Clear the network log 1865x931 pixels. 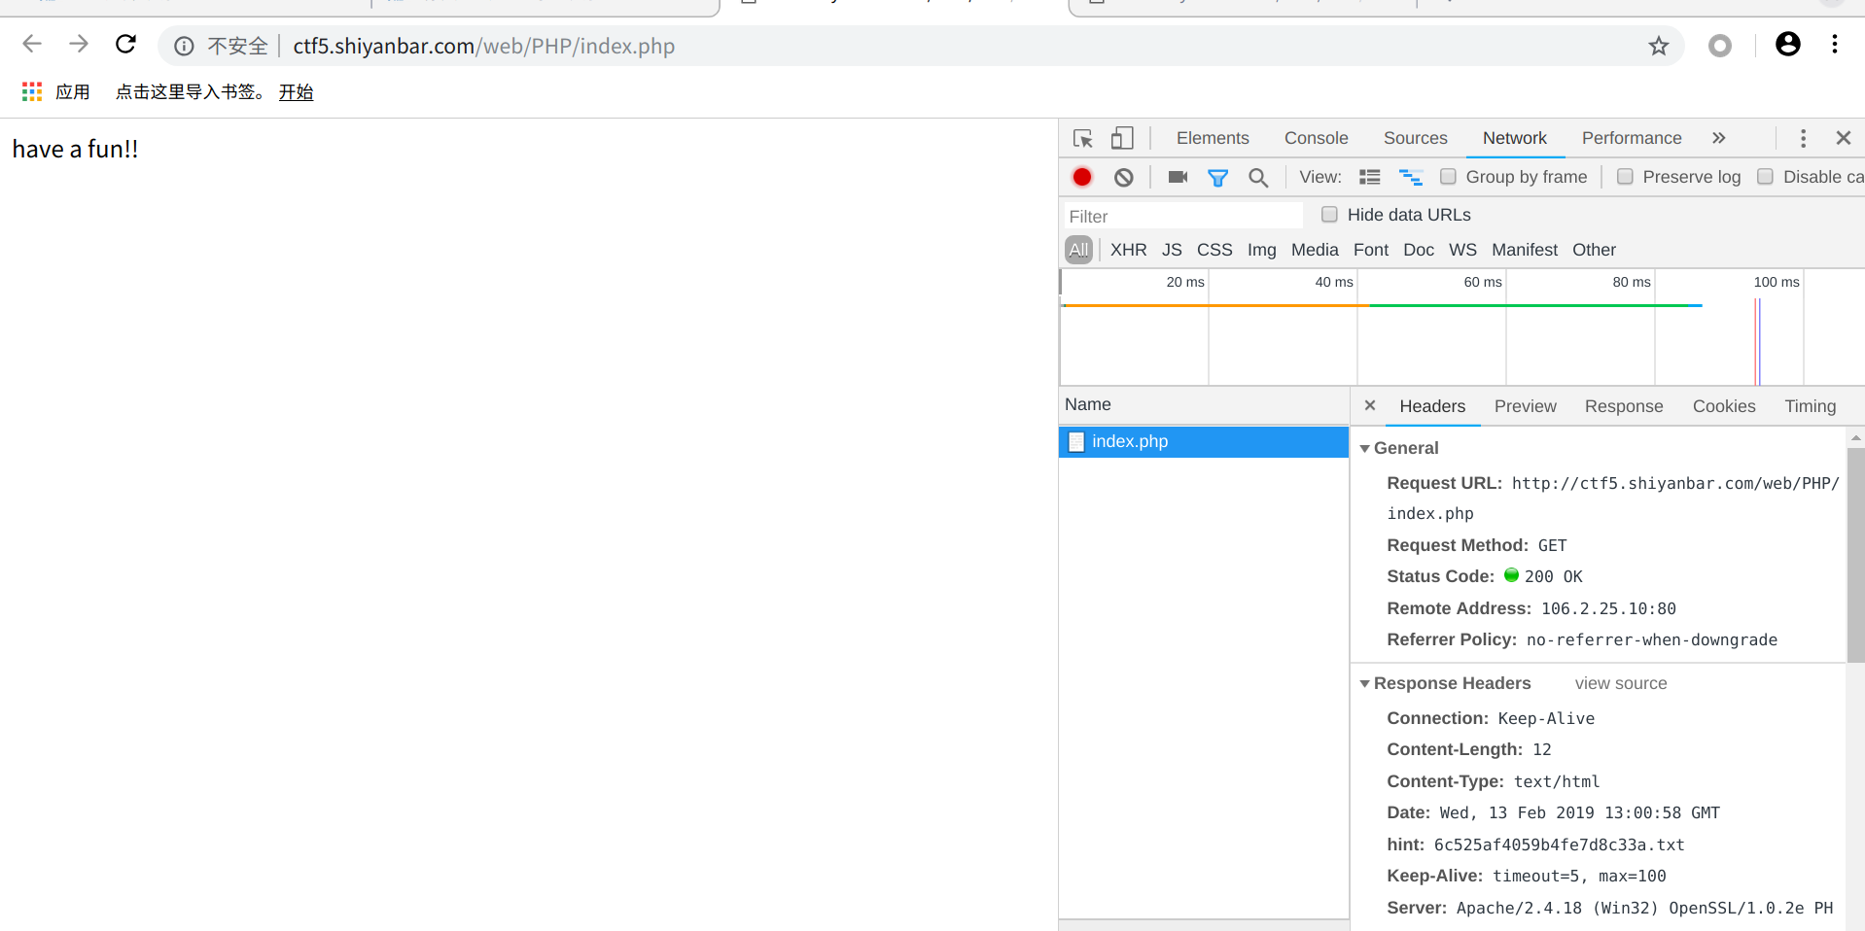[x=1124, y=177]
